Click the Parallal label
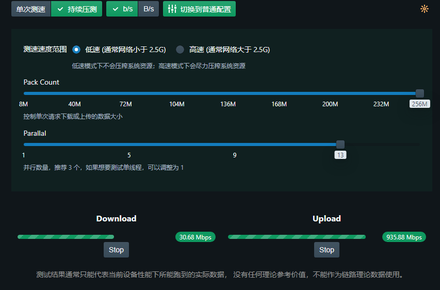This screenshot has width=440, height=290. [35, 133]
